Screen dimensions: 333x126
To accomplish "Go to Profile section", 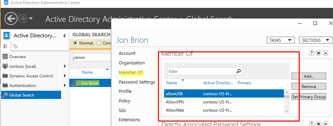I will (125, 91).
